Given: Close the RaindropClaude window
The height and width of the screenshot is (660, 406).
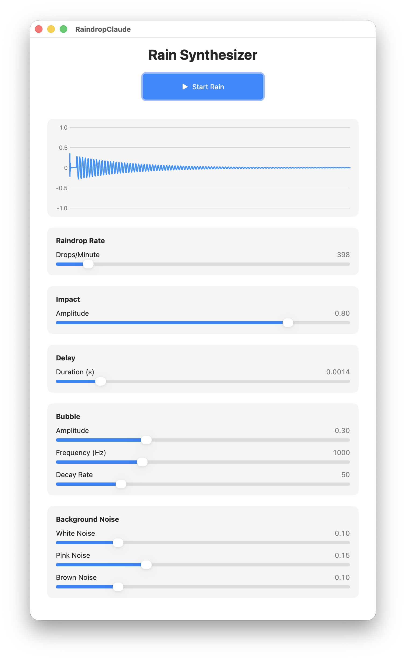Looking at the screenshot, I should pyautogui.click(x=39, y=29).
